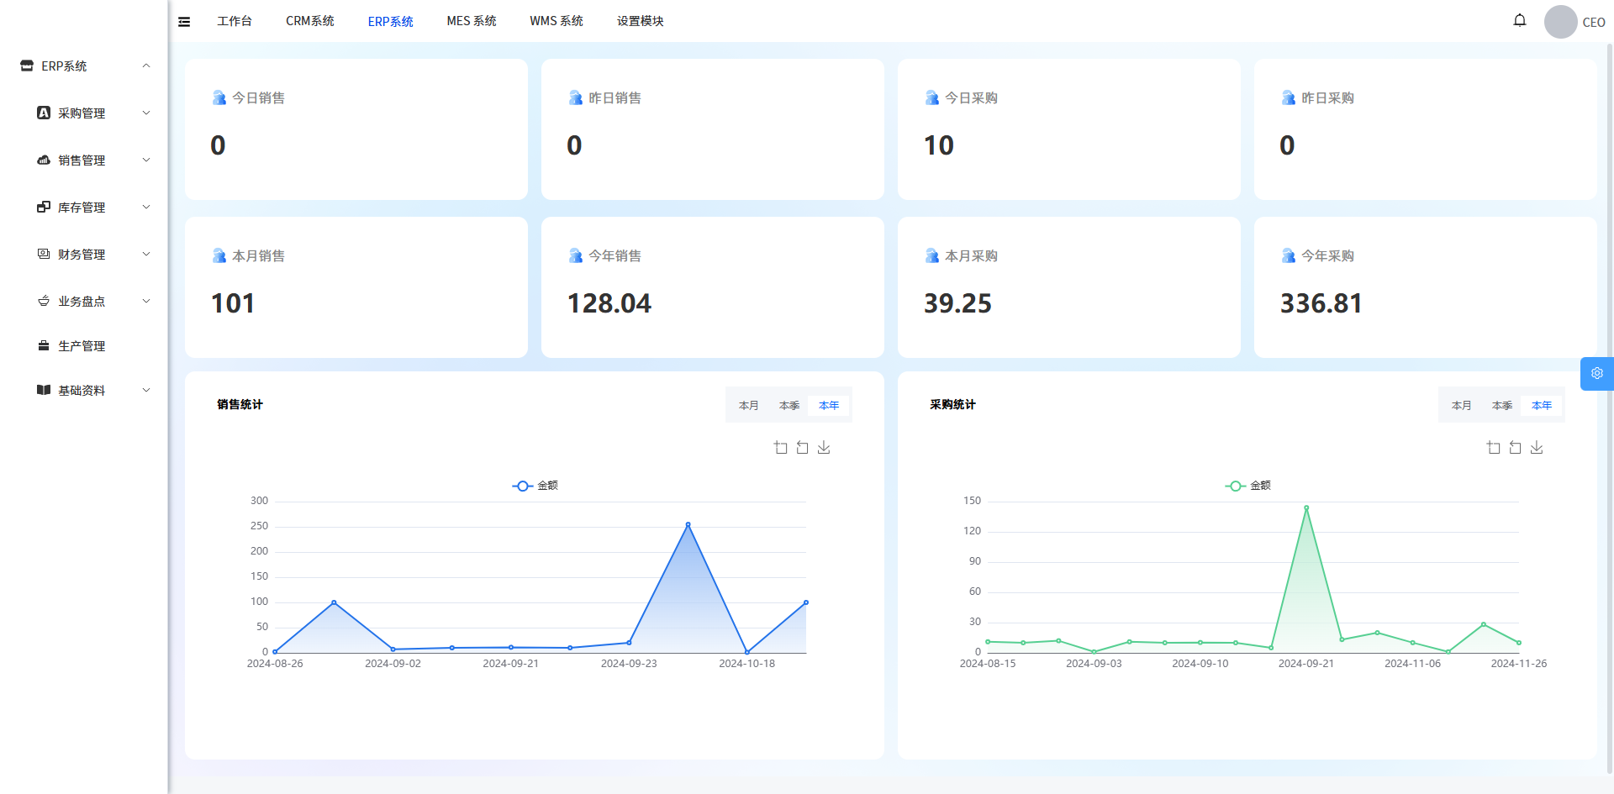Reset zoom on the 采购统计 chart
This screenshot has width=1614, height=794.
(x=1515, y=448)
